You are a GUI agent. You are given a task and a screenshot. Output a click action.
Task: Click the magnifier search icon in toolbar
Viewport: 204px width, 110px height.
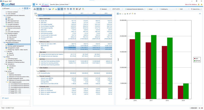pos(46,9)
